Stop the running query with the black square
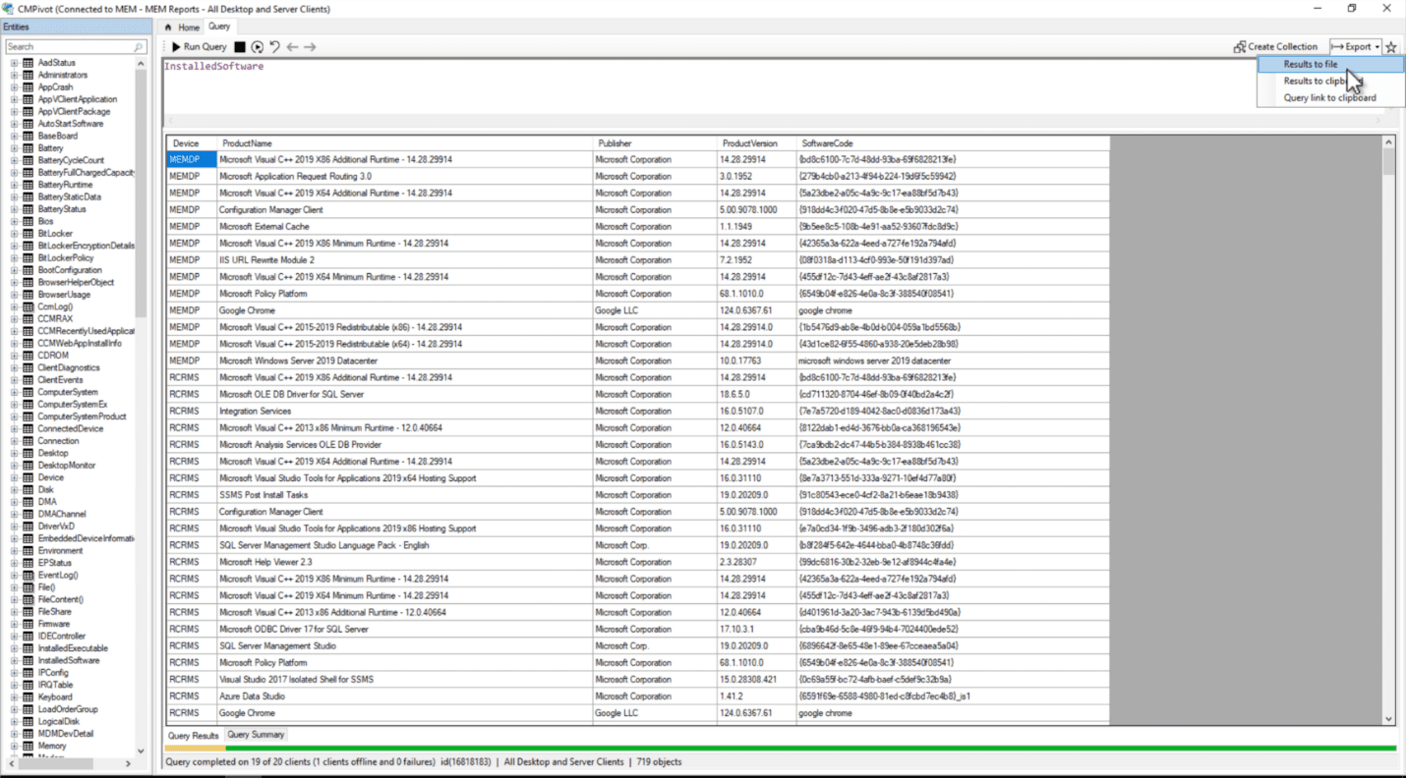1406x778 pixels. click(240, 47)
